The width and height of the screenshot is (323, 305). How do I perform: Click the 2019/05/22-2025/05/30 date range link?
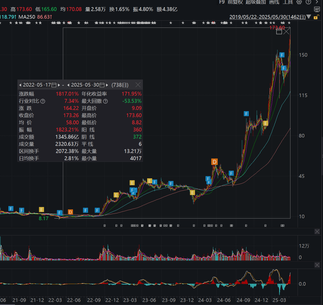pos(268,17)
